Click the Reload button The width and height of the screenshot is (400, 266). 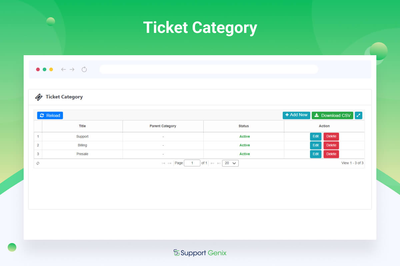point(50,115)
